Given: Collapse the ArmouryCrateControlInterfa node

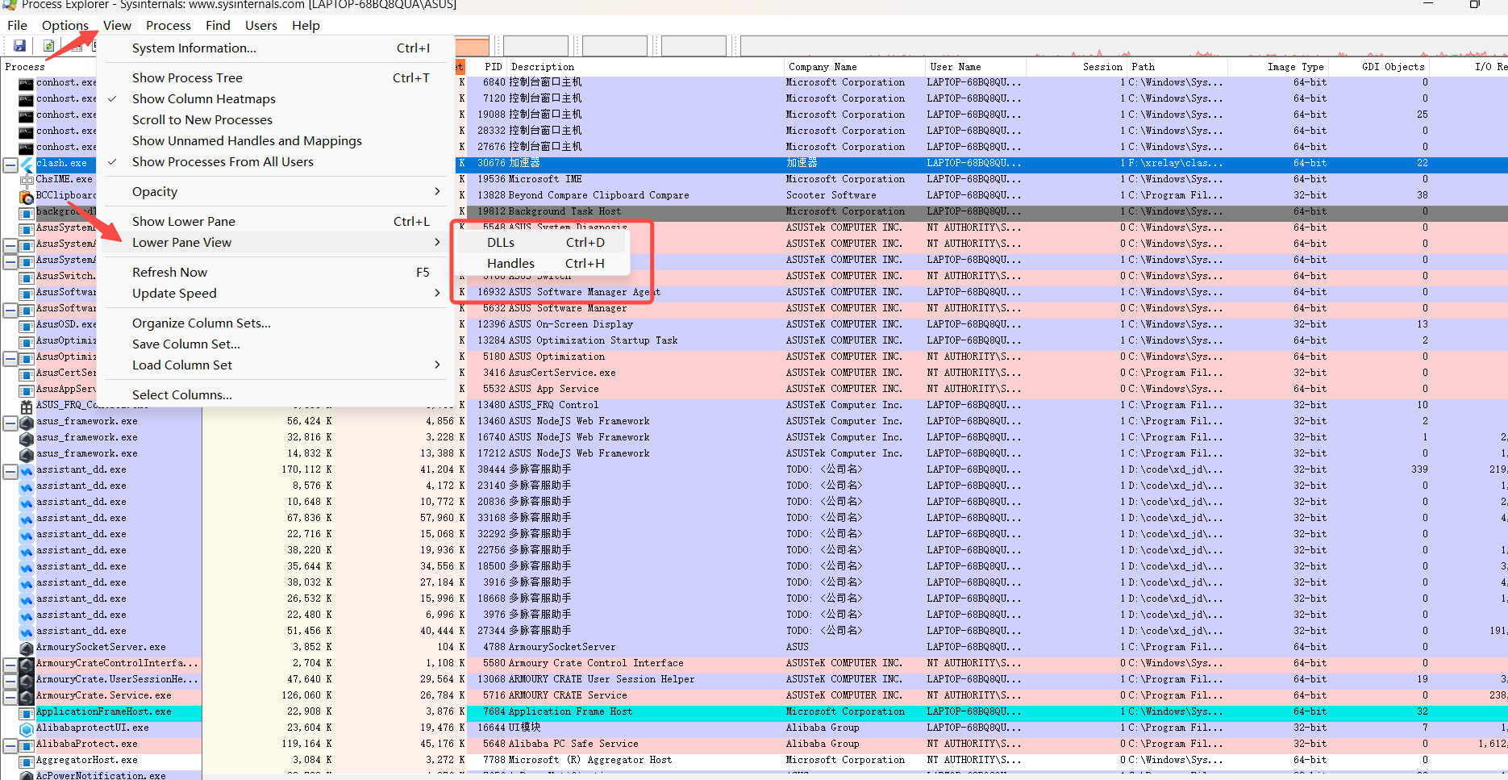Looking at the screenshot, I should pyautogui.click(x=10, y=665).
